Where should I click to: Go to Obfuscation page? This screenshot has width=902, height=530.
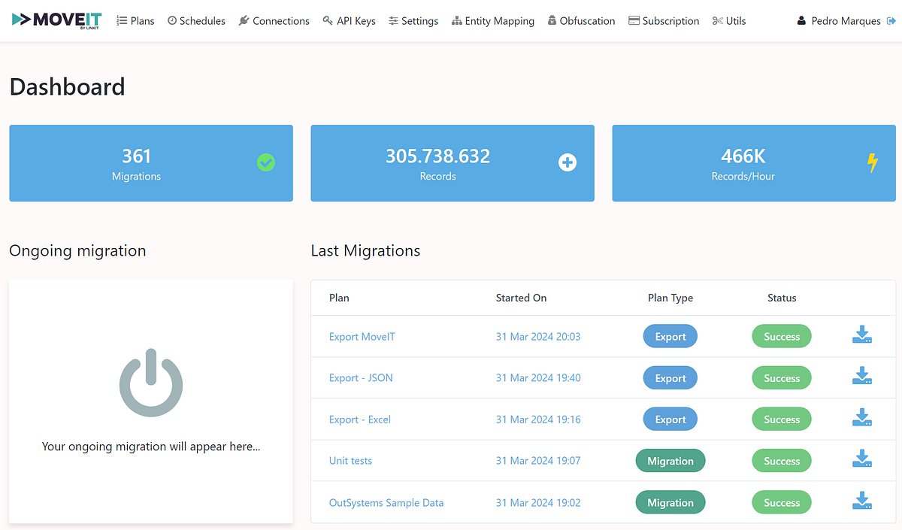click(x=581, y=21)
